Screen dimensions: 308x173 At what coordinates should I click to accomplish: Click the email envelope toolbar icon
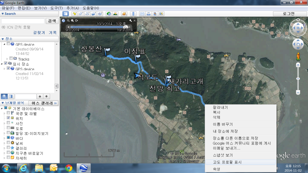point(142,14)
